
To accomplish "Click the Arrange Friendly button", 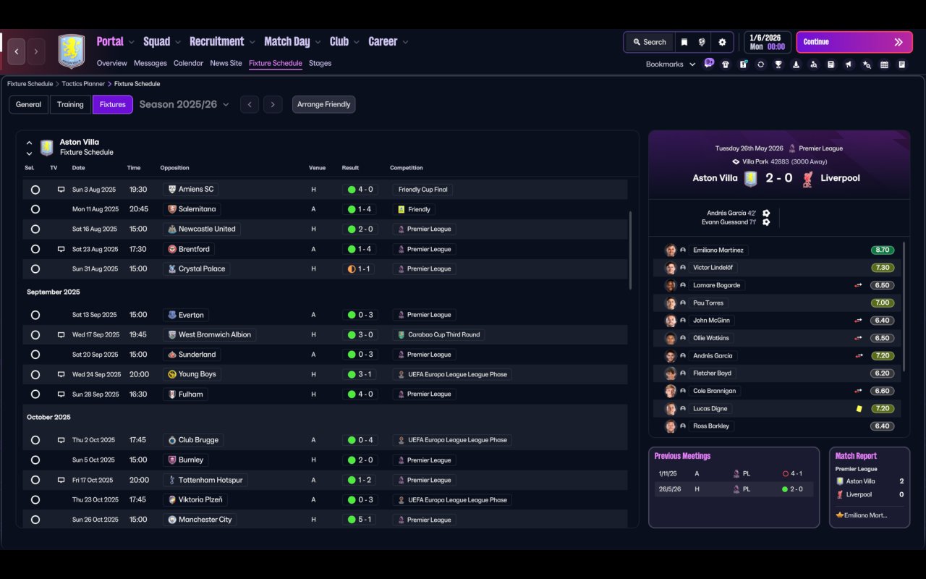I will tap(323, 104).
